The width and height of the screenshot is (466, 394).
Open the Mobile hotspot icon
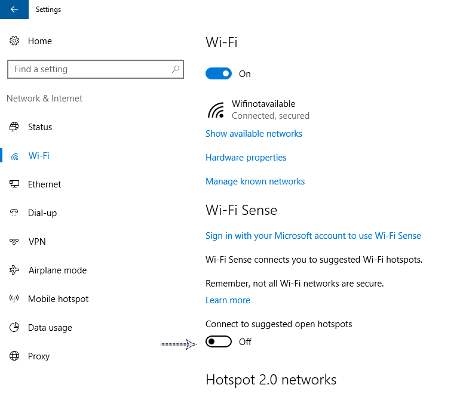(14, 299)
